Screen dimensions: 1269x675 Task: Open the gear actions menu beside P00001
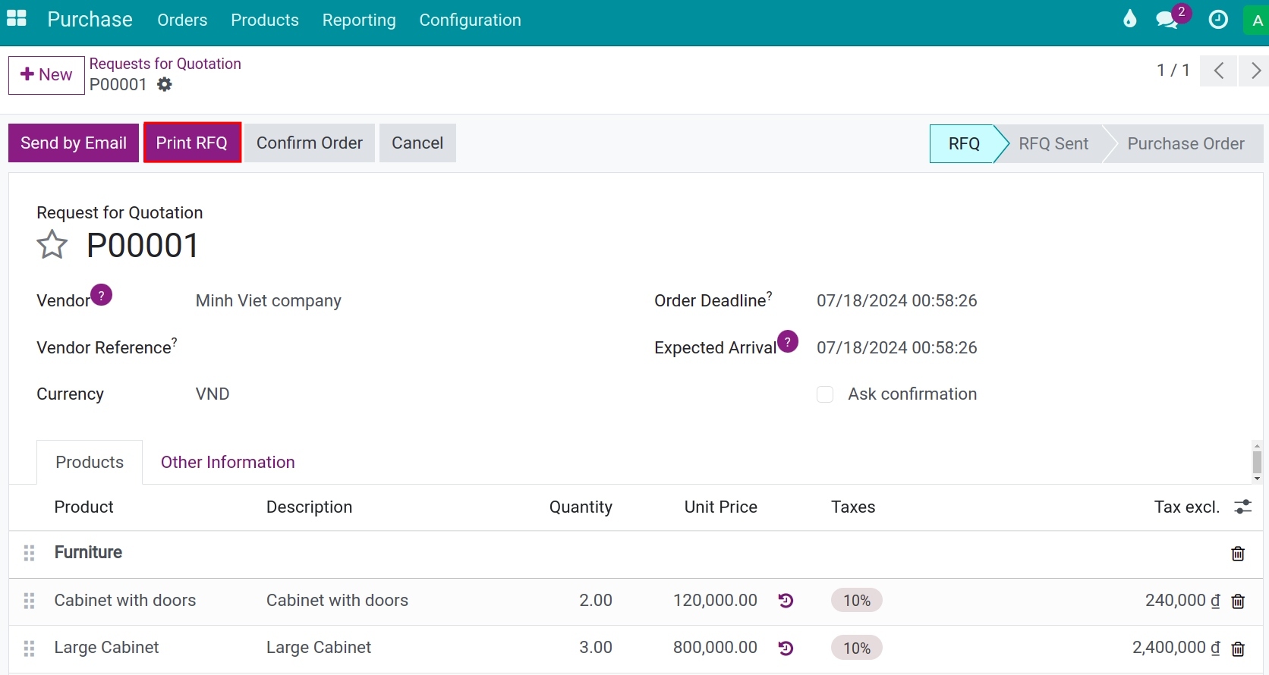click(x=165, y=84)
